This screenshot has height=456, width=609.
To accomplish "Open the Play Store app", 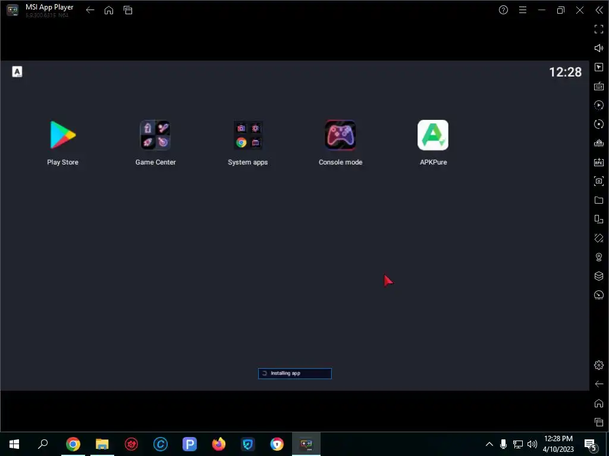I will pos(62,135).
